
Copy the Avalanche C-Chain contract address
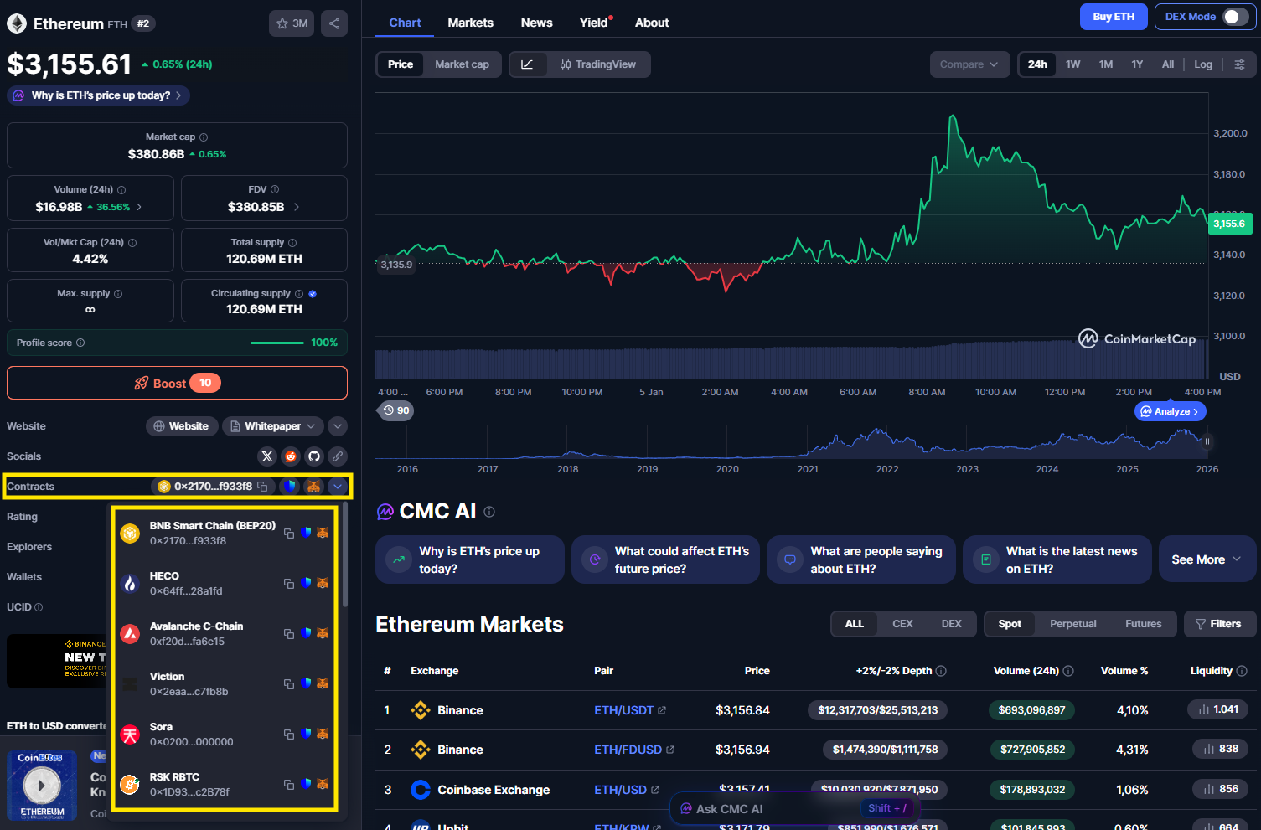pyautogui.click(x=289, y=634)
